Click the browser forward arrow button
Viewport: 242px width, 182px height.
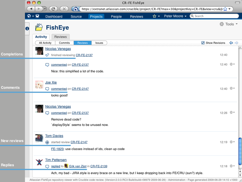click(39, 9)
